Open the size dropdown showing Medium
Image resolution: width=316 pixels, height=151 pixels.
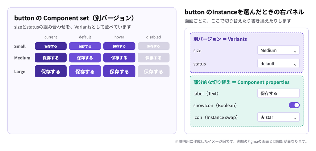click(278, 50)
